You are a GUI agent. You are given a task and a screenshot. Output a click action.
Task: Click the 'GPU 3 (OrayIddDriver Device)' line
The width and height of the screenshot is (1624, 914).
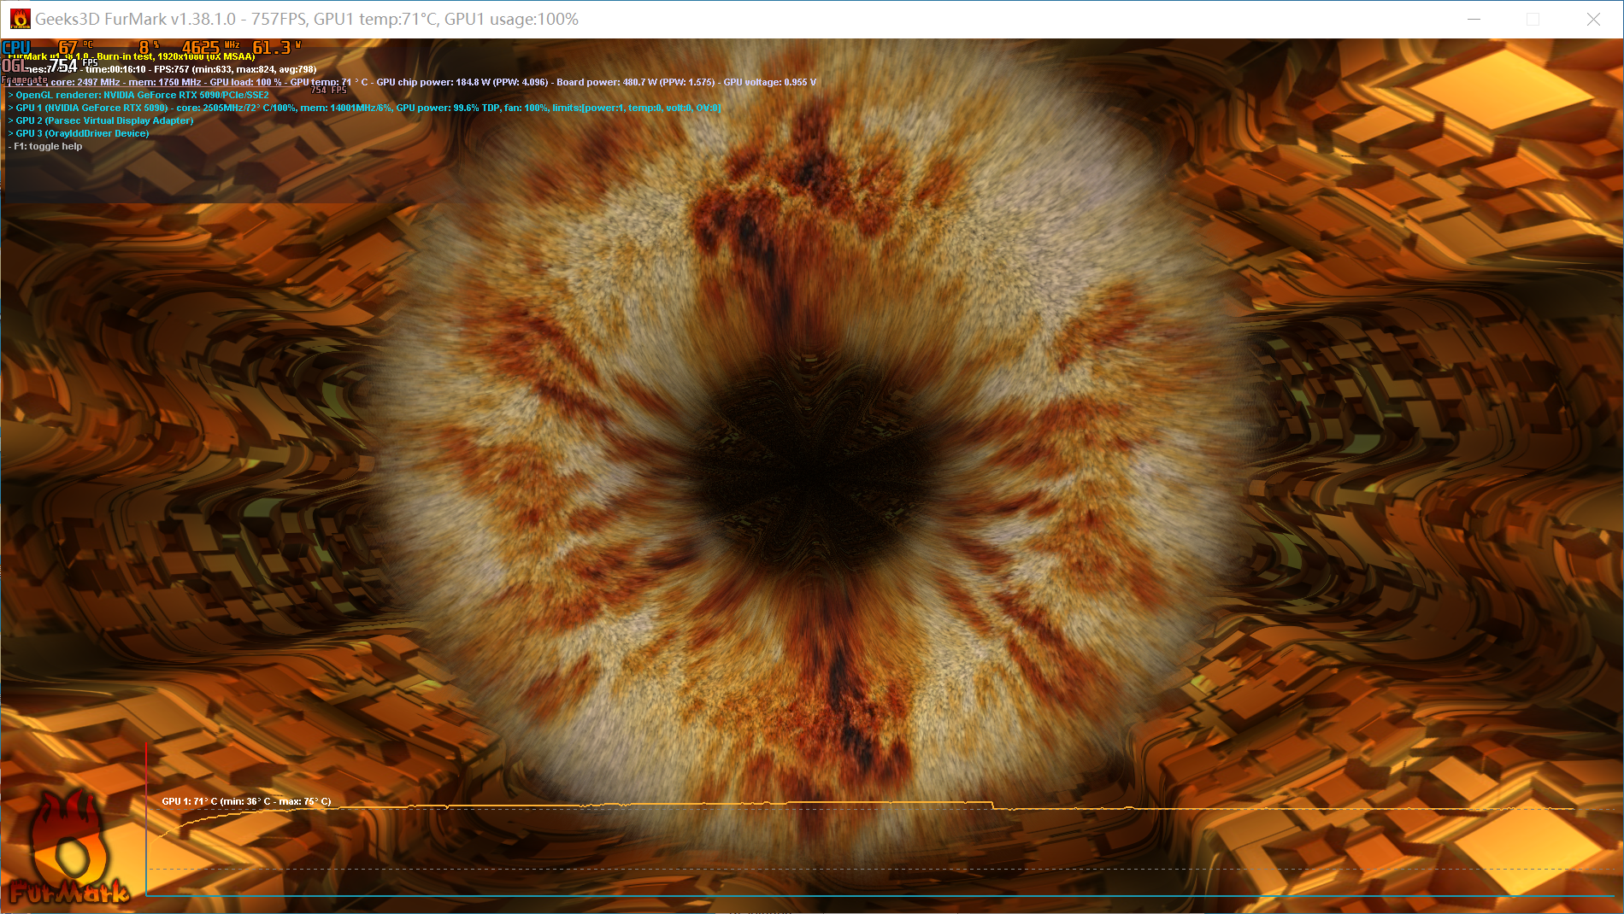tap(79, 133)
